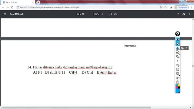Click the page number field showing 14
The height and width of the screenshot is (109, 194).
pos(78,14)
